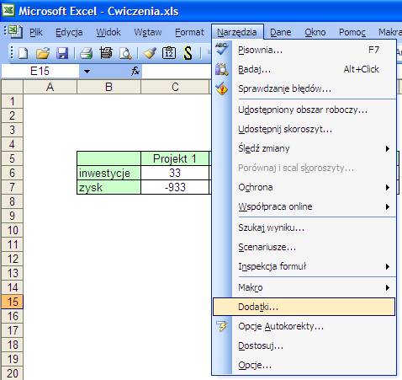Click the Print icon in the toolbar

pyautogui.click(x=87, y=53)
